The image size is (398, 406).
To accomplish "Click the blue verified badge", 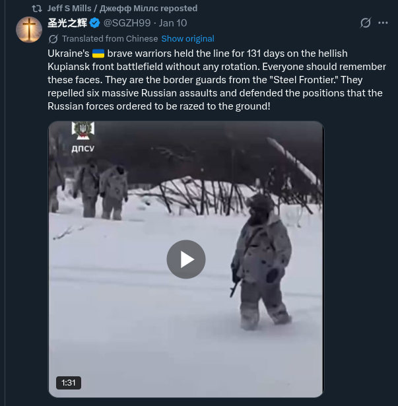I will point(95,23).
